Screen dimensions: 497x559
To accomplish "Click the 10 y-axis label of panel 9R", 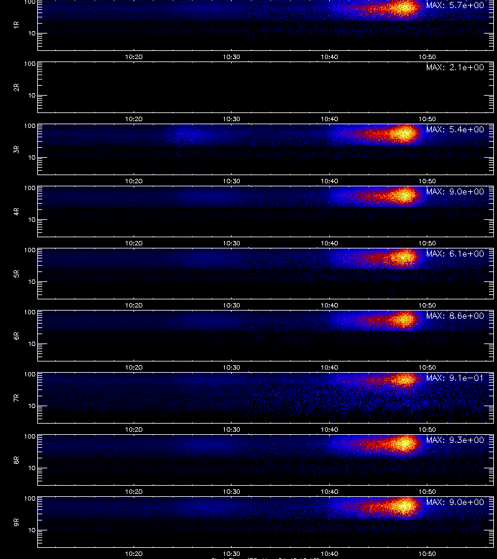I will [x=32, y=530].
